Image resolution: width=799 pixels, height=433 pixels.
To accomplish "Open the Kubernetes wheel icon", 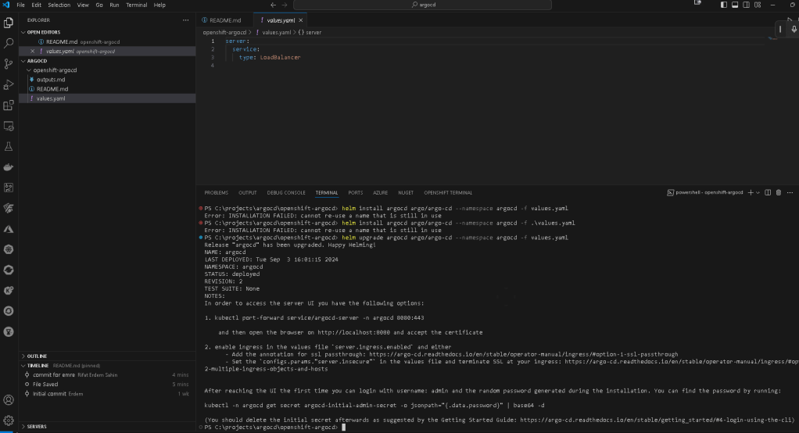I will [x=9, y=249].
